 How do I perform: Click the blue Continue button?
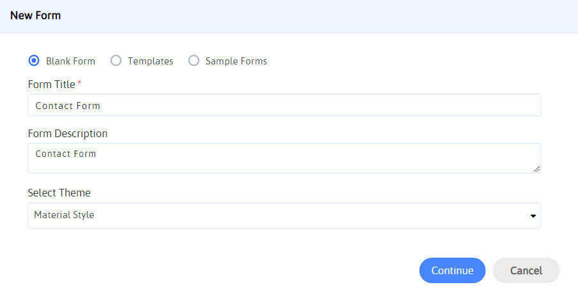tap(452, 270)
